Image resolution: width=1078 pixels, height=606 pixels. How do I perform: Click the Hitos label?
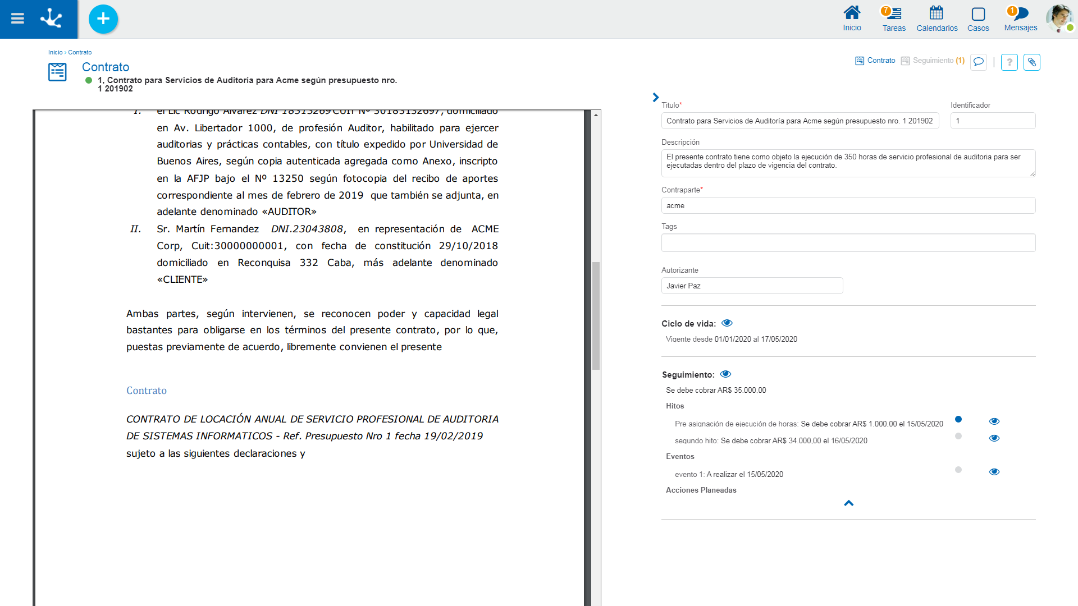(x=675, y=406)
